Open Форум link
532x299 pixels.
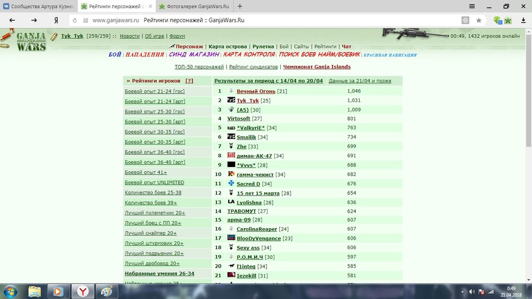[x=177, y=36]
